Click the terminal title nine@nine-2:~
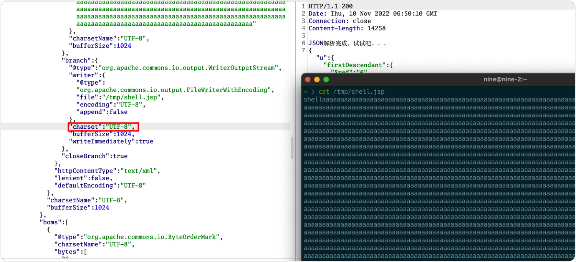The height and width of the screenshot is (262, 576). pos(505,80)
